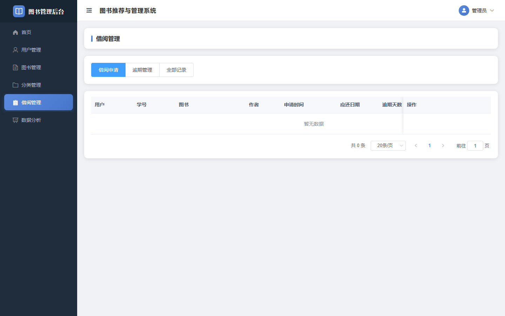Go to previous page arrow
Image resolution: width=505 pixels, height=316 pixels.
click(x=416, y=145)
